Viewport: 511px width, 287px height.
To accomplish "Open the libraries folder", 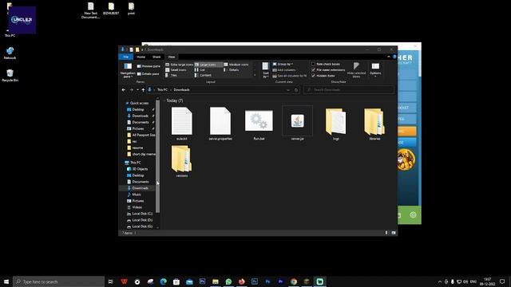I will pos(374,124).
